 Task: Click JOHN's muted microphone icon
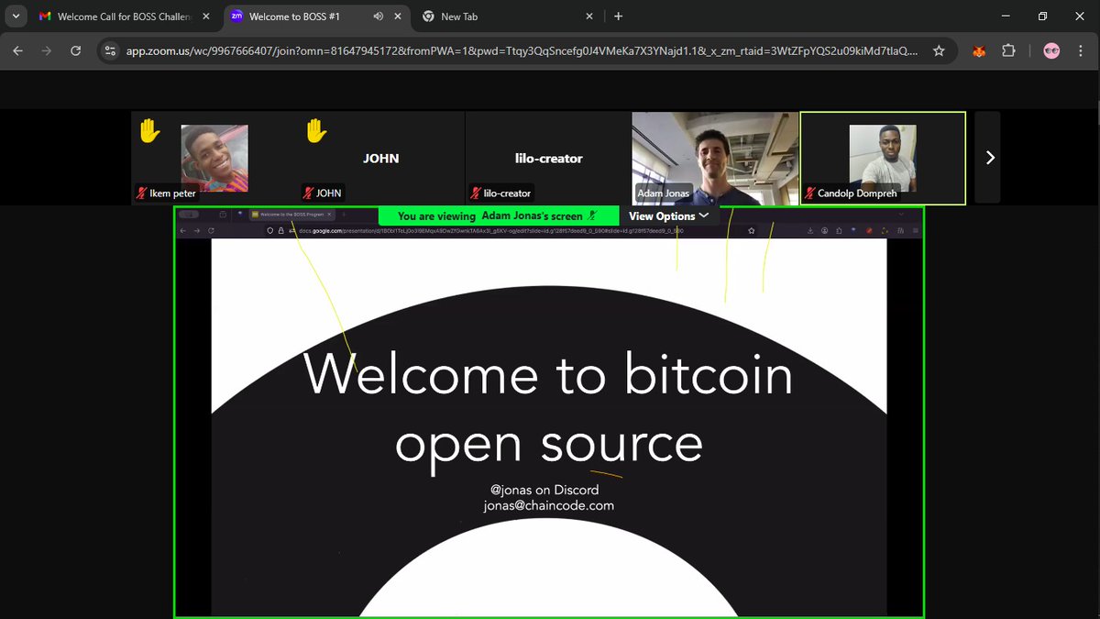tap(309, 193)
